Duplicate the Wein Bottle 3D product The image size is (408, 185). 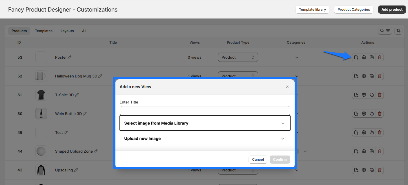tap(372, 114)
